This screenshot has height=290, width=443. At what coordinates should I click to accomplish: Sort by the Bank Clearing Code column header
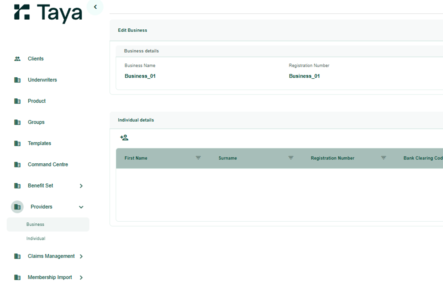pyautogui.click(x=423, y=158)
